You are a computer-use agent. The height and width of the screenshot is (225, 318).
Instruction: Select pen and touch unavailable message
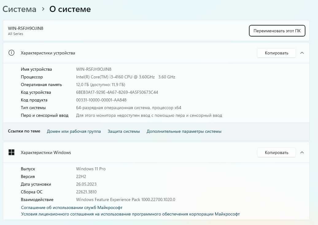149,116
